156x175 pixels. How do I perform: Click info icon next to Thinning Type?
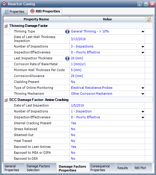(67, 32)
